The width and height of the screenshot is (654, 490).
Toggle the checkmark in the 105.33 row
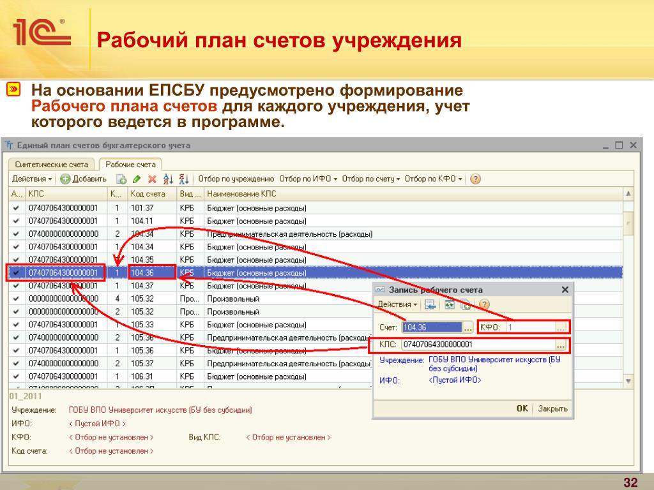pyautogui.click(x=16, y=325)
